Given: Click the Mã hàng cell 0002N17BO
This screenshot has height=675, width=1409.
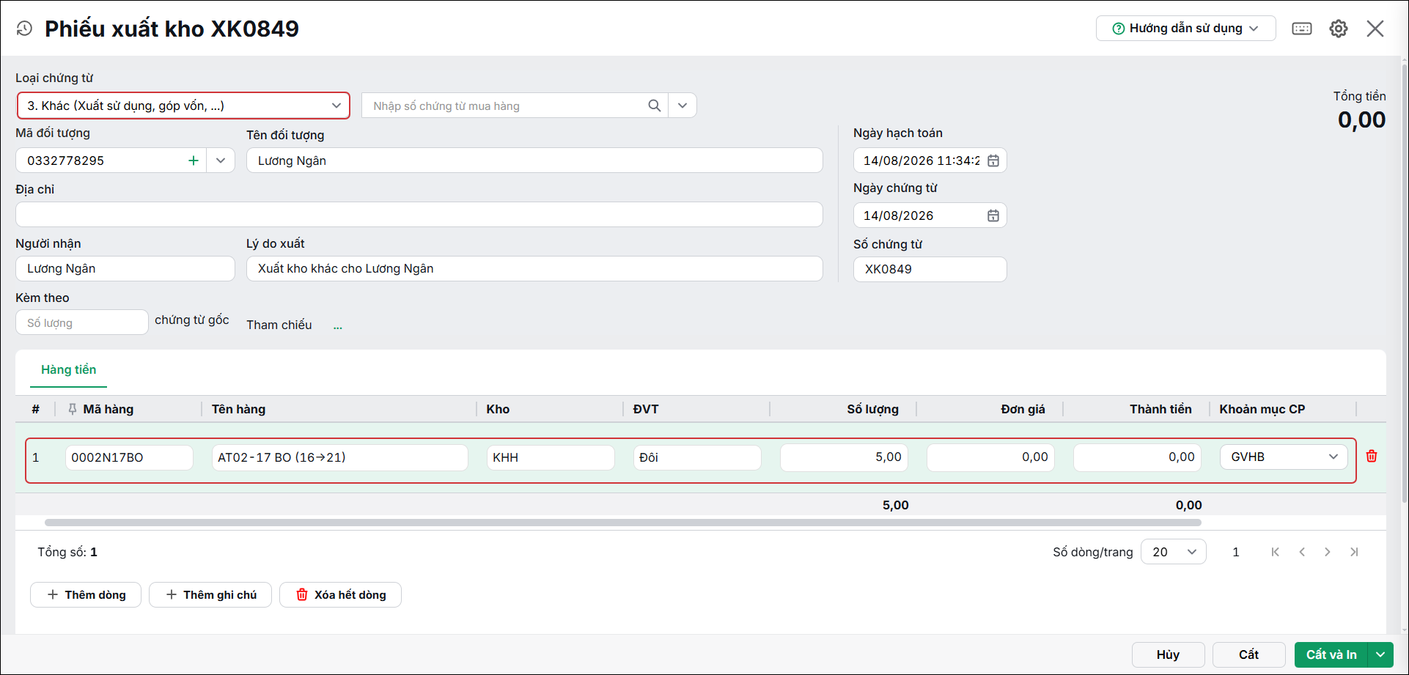Looking at the screenshot, I should pyautogui.click(x=129, y=457).
